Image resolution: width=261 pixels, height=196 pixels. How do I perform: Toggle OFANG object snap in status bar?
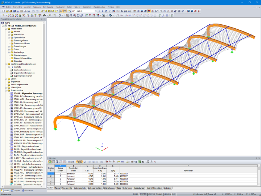coord(159,194)
